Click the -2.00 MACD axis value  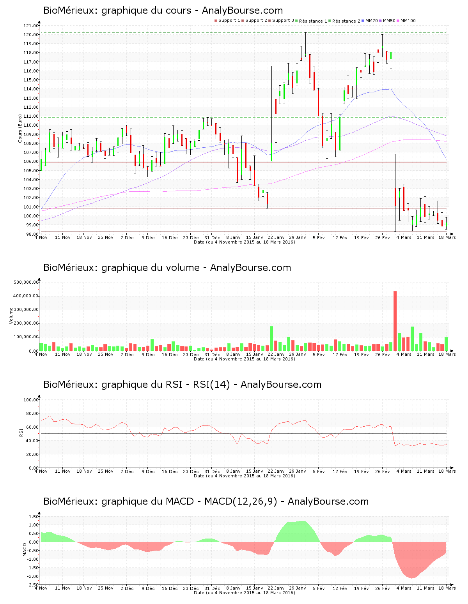click(x=32, y=576)
